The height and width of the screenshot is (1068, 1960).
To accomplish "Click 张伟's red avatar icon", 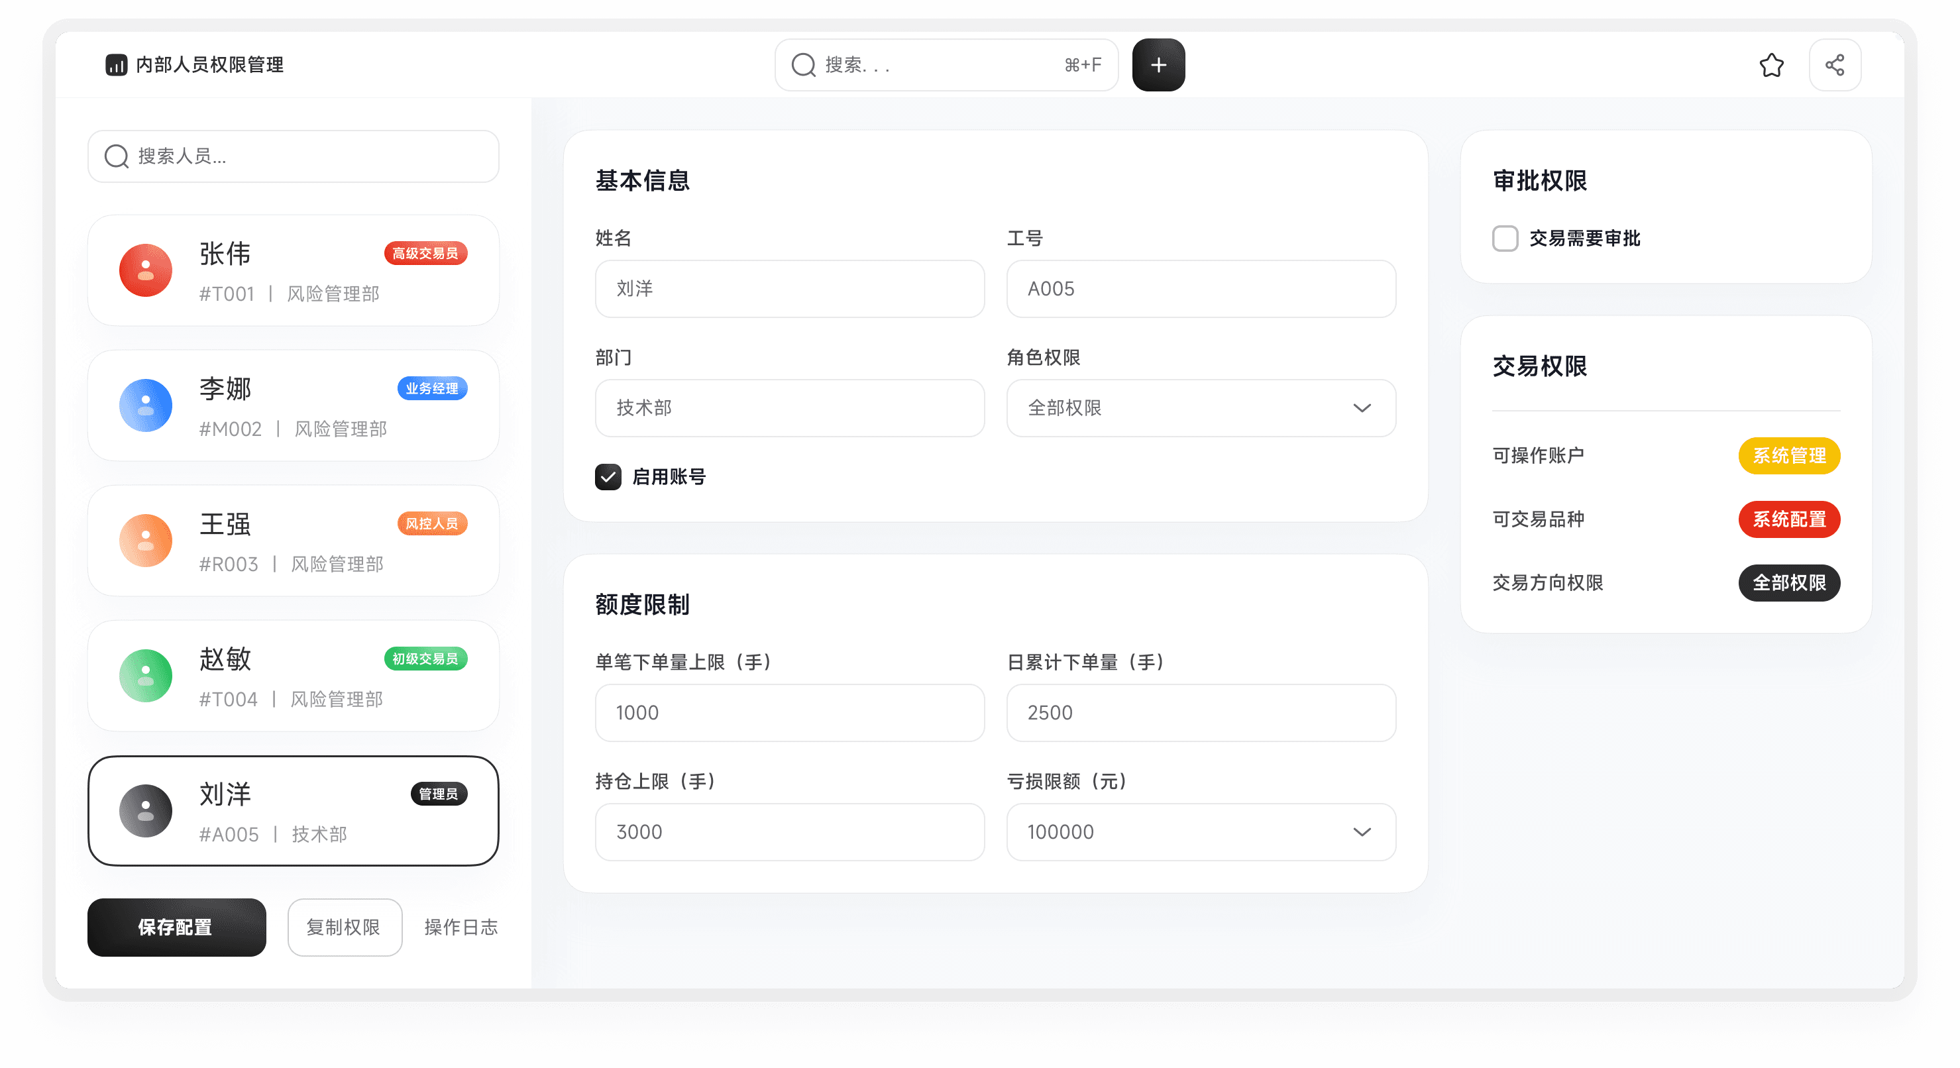I will click(x=145, y=270).
